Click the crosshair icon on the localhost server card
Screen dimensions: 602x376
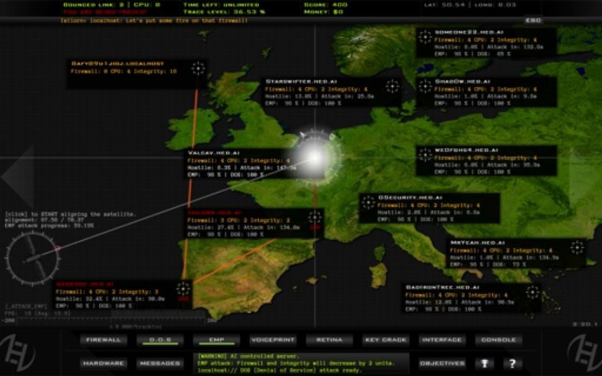(x=198, y=68)
